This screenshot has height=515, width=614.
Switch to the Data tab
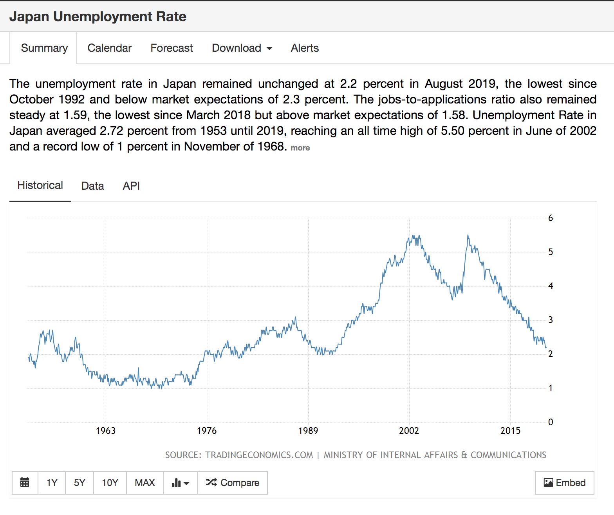pos(92,186)
